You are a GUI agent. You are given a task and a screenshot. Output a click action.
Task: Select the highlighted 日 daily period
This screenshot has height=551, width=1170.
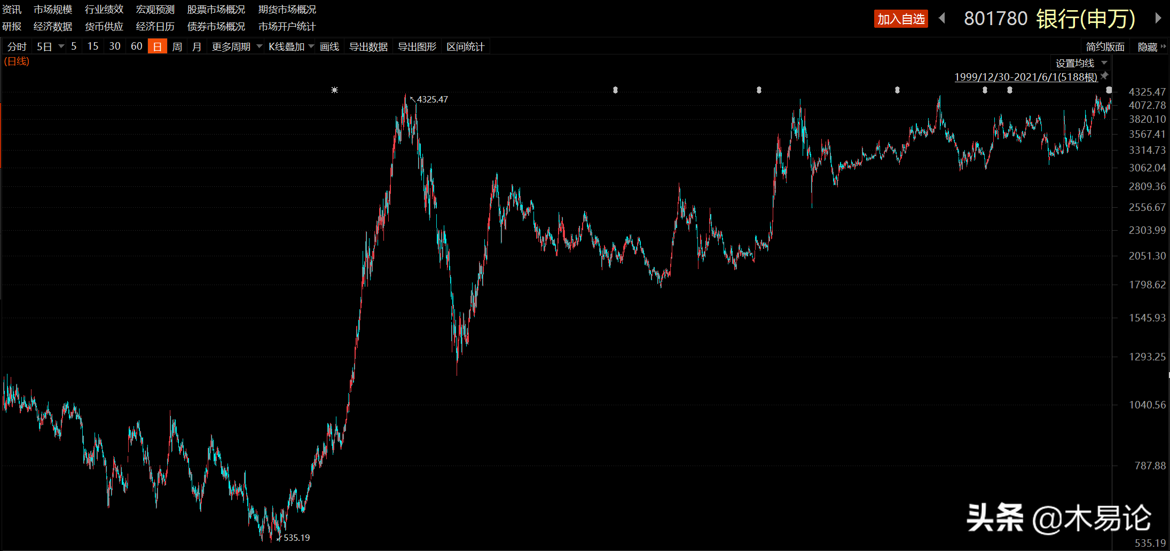coord(158,46)
